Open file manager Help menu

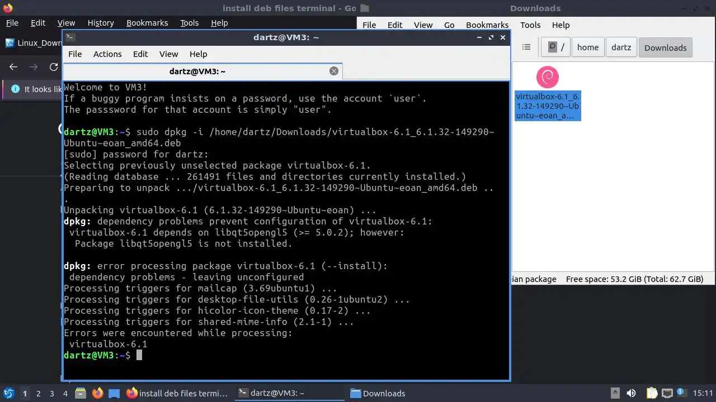pos(560,25)
